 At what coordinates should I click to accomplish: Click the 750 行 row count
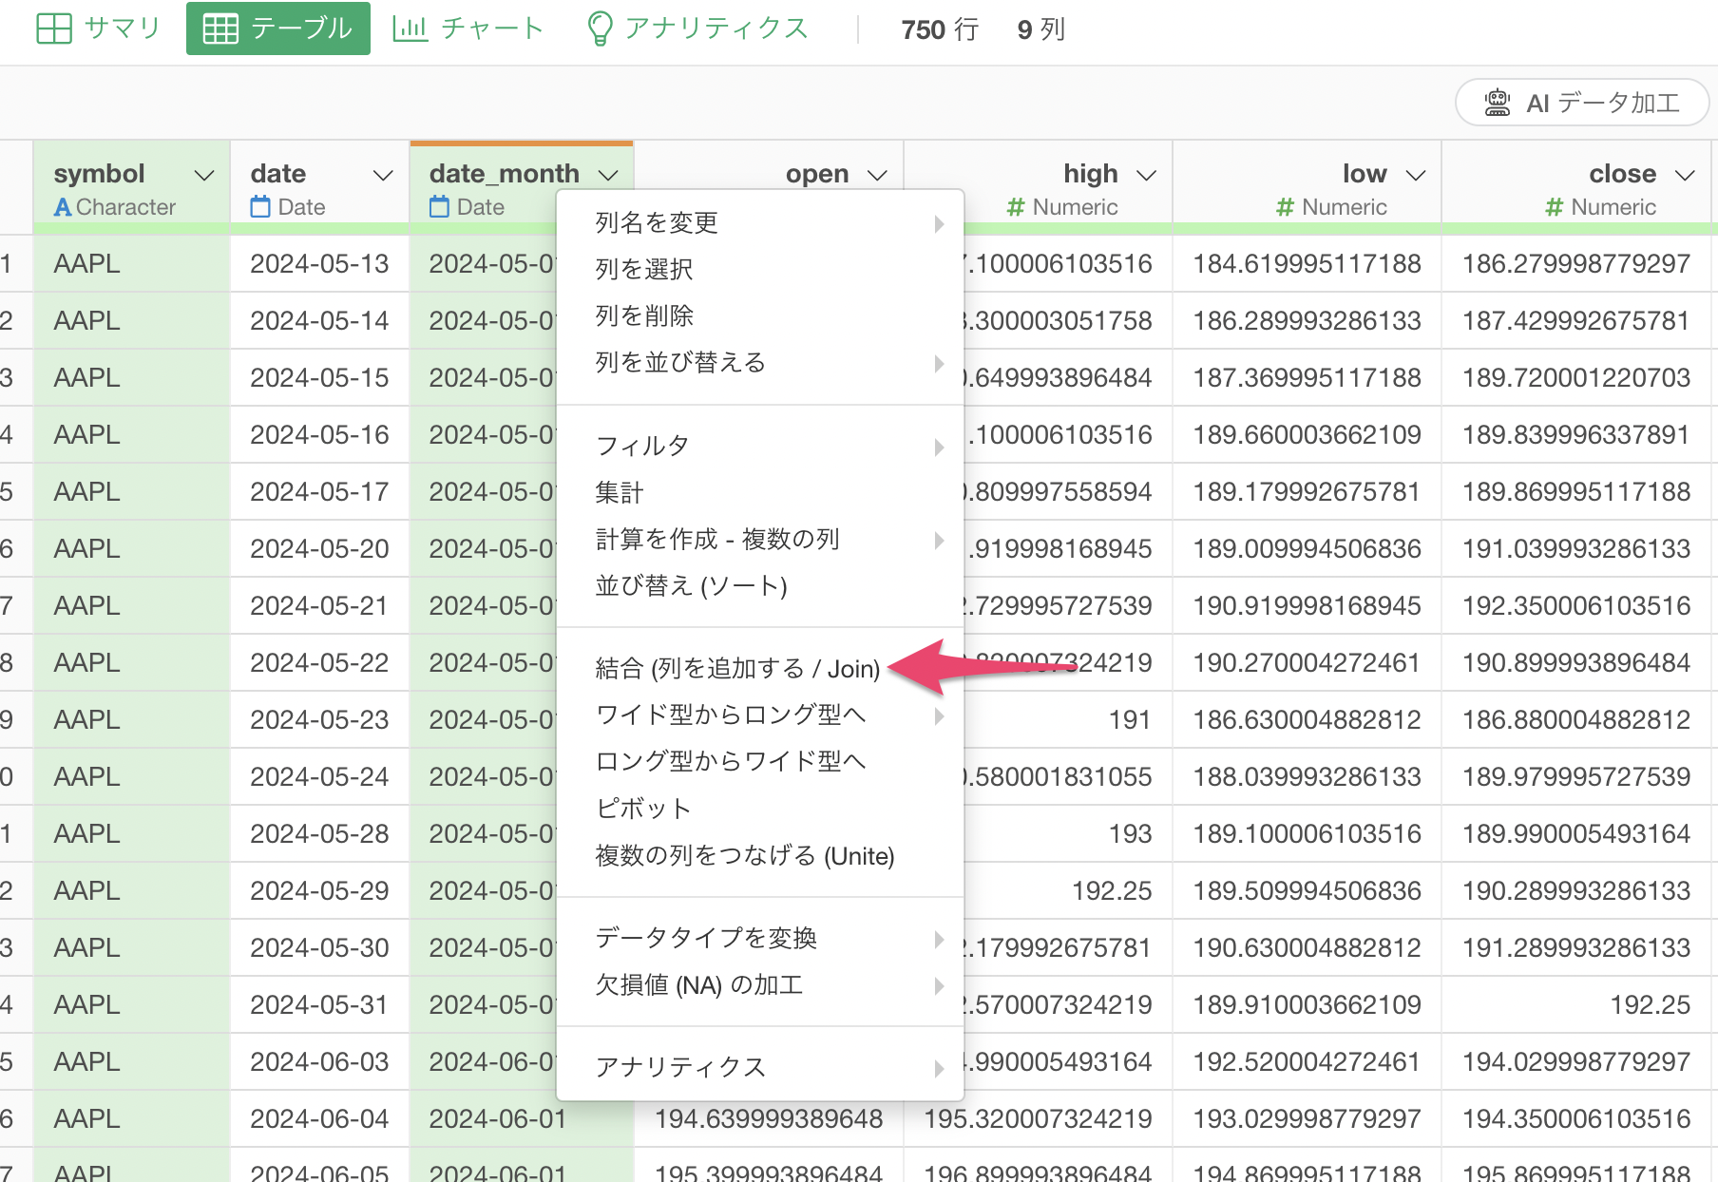[x=939, y=29]
